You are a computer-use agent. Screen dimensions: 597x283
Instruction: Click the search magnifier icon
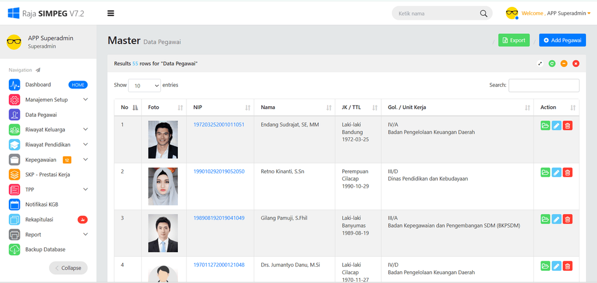tap(483, 13)
